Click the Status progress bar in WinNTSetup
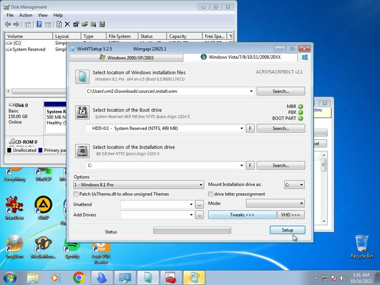 coord(192,230)
